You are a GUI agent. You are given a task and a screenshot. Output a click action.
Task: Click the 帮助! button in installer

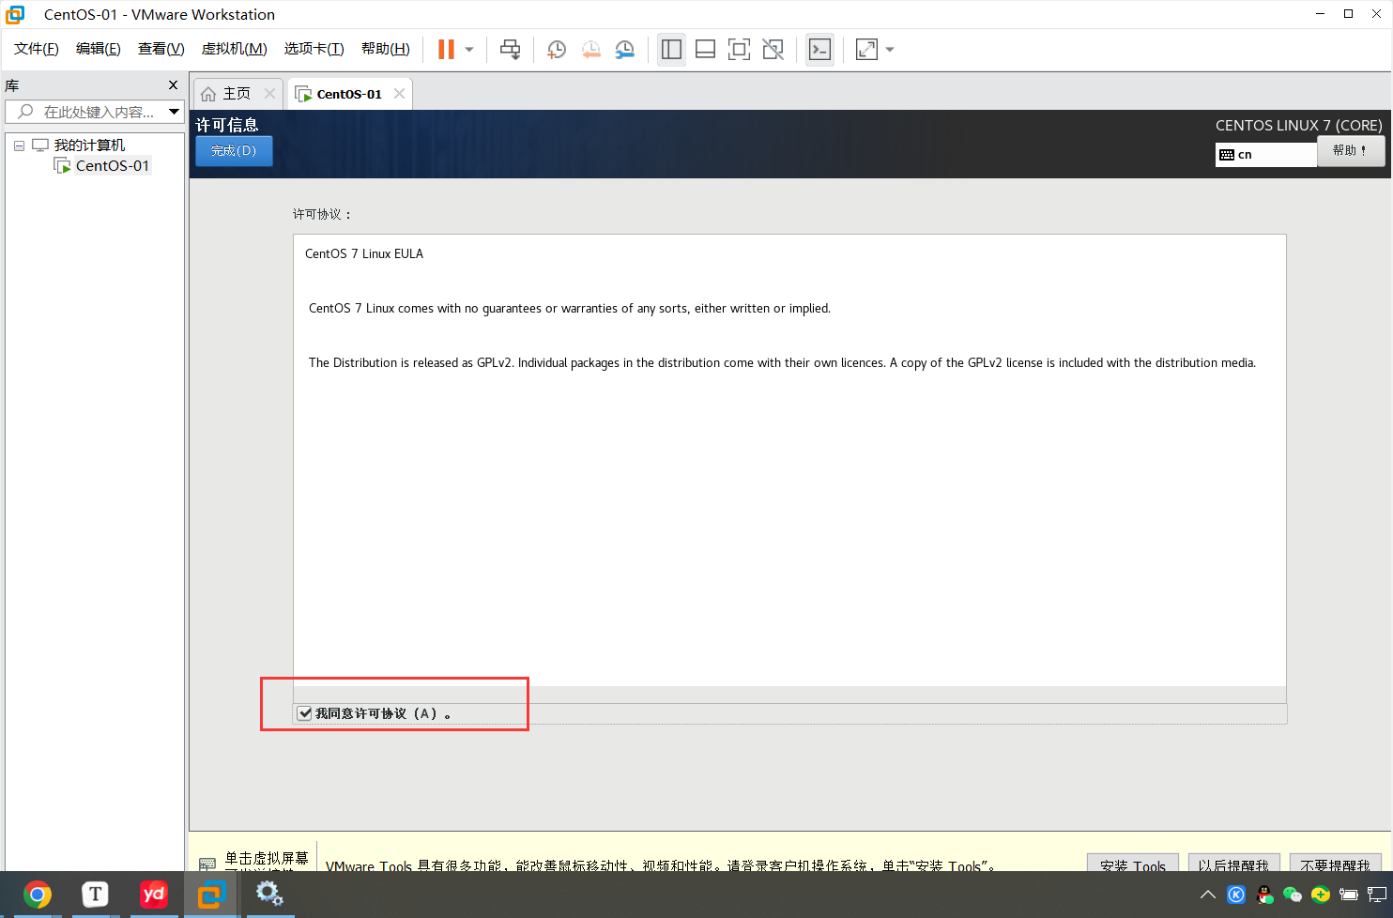pyautogui.click(x=1351, y=151)
